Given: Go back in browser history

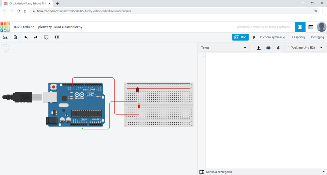Looking at the screenshot, I should [x=4, y=11].
